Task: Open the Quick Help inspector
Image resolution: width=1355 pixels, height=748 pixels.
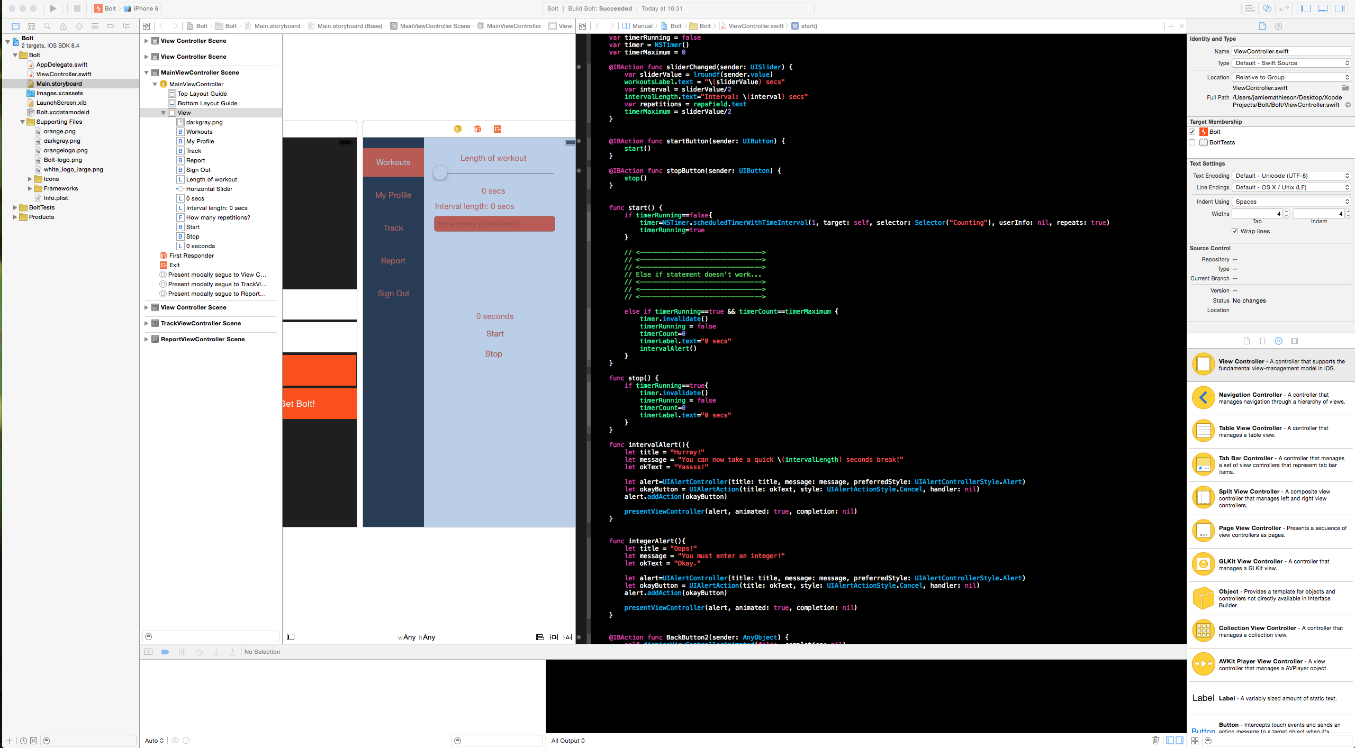Action: tap(1278, 26)
